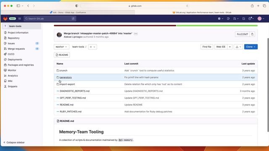Click the Packages and registries icon
The image size is (269, 151).
click(x=5, y=65)
